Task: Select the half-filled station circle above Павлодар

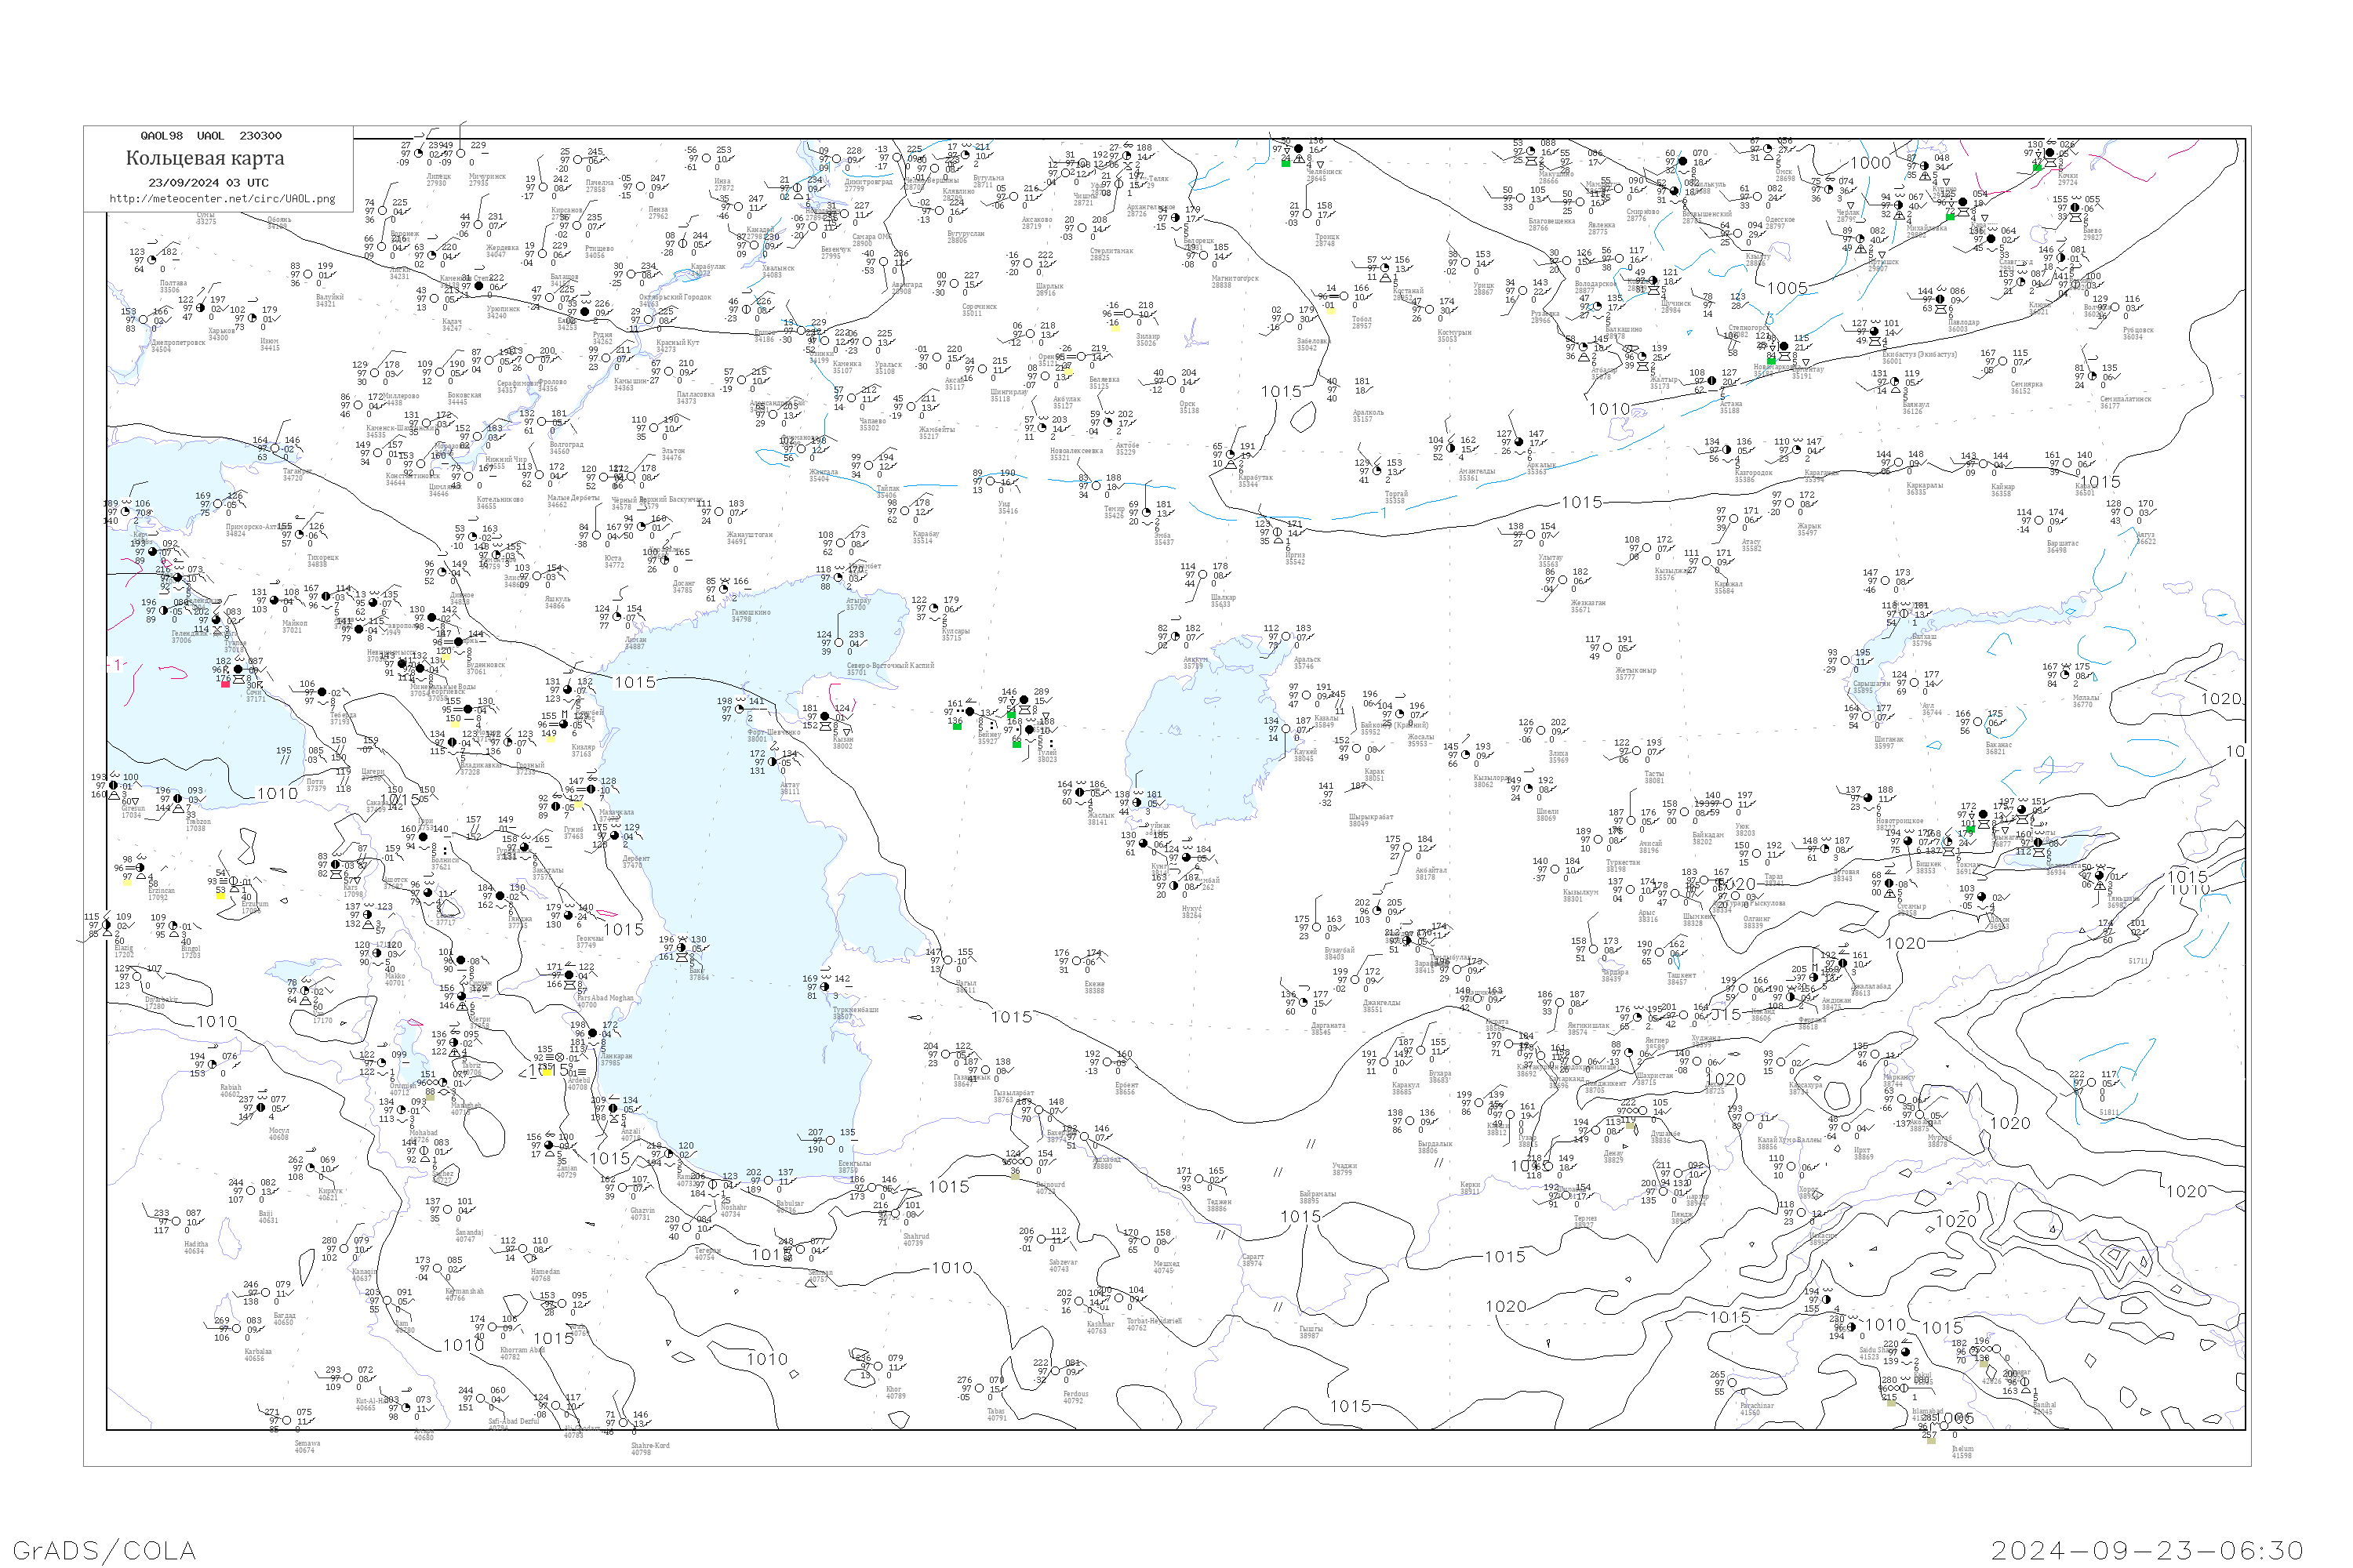Action: [1939, 299]
